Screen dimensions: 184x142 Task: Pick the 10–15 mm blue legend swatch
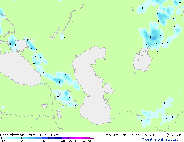click(39, 138)
